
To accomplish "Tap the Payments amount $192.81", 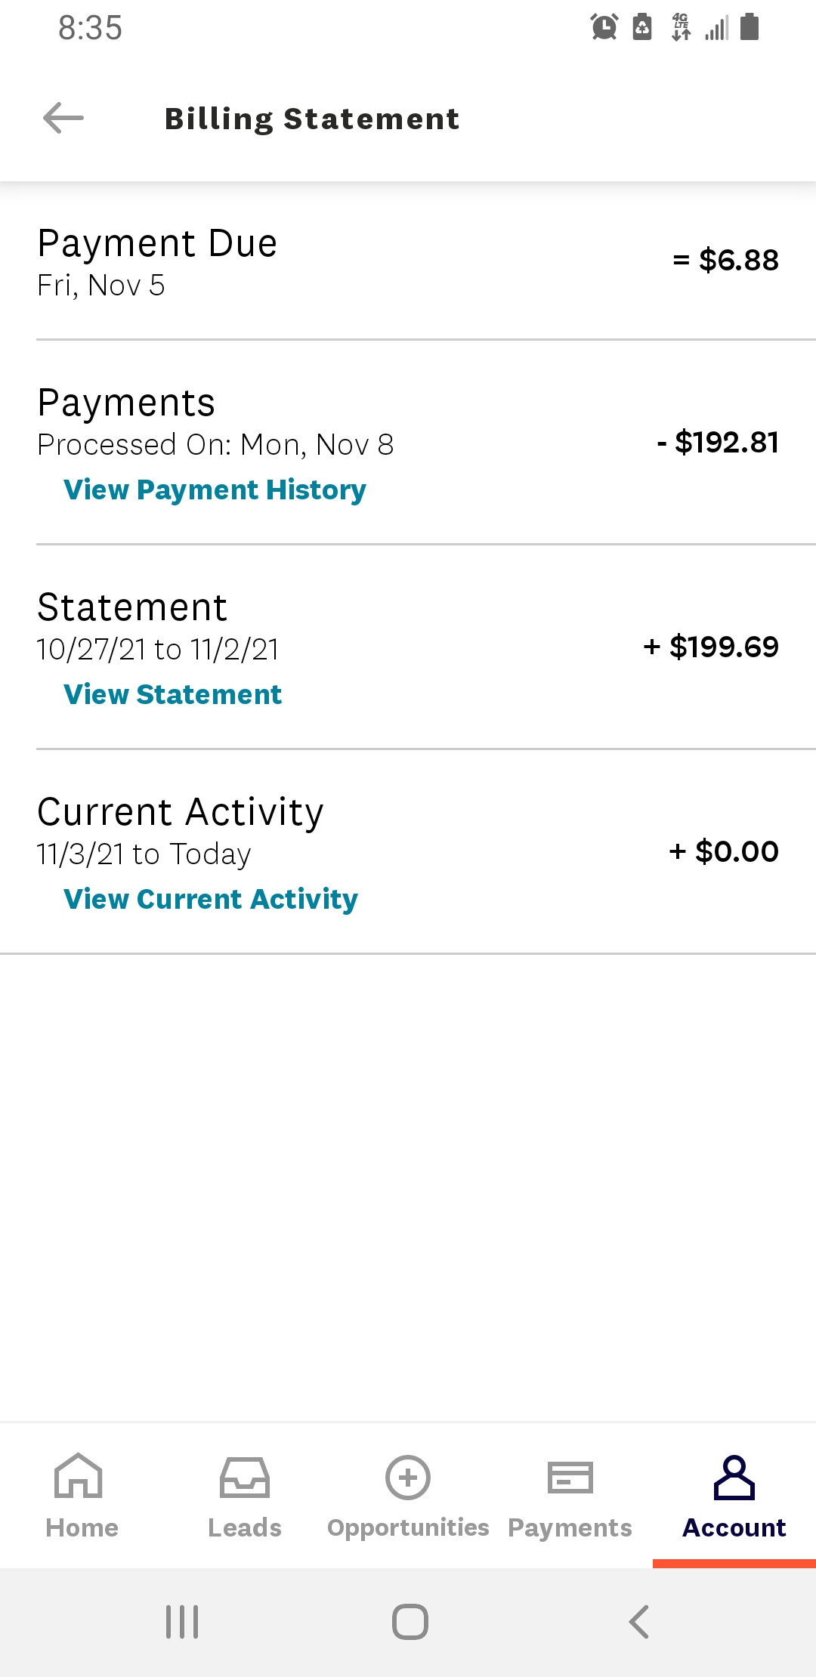I will pos(718,442).
